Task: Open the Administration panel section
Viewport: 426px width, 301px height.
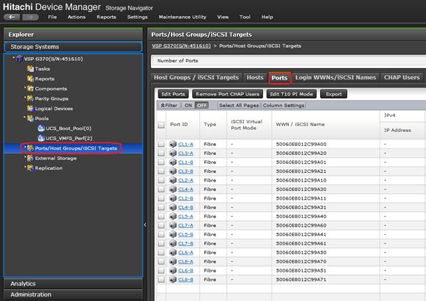Action: [x=74, y=294]
